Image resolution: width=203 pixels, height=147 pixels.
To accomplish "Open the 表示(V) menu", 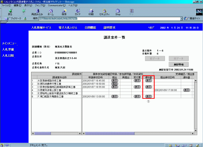I will [28, 5].
